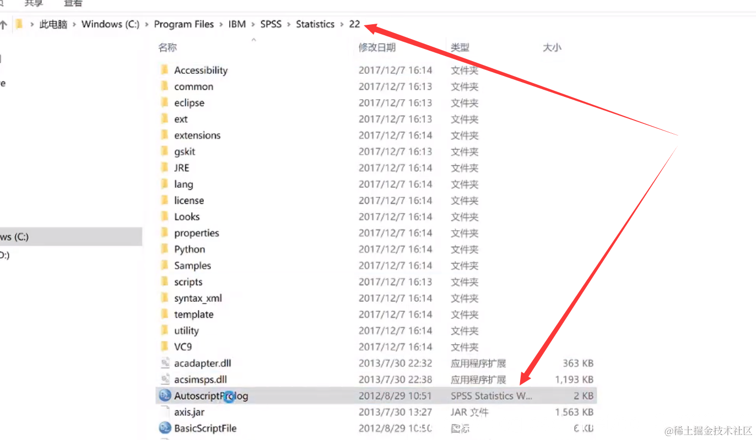Select the Accessibility folder name
This screenshot has width=756, height=440.
coord(201,70)
